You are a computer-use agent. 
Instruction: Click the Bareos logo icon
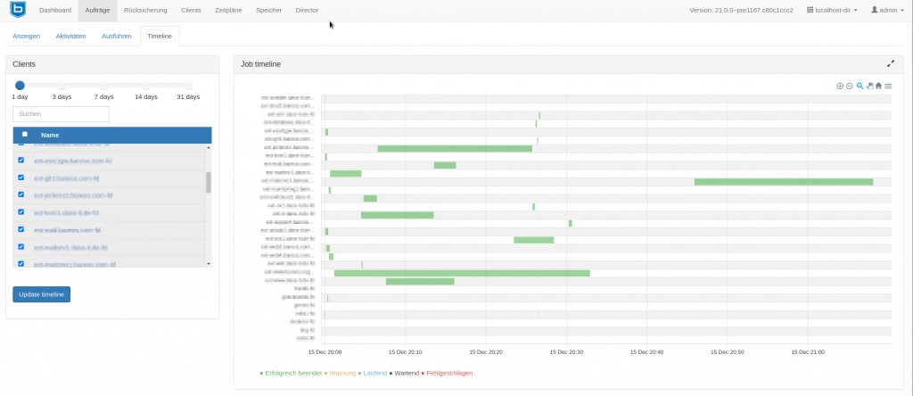18,10
